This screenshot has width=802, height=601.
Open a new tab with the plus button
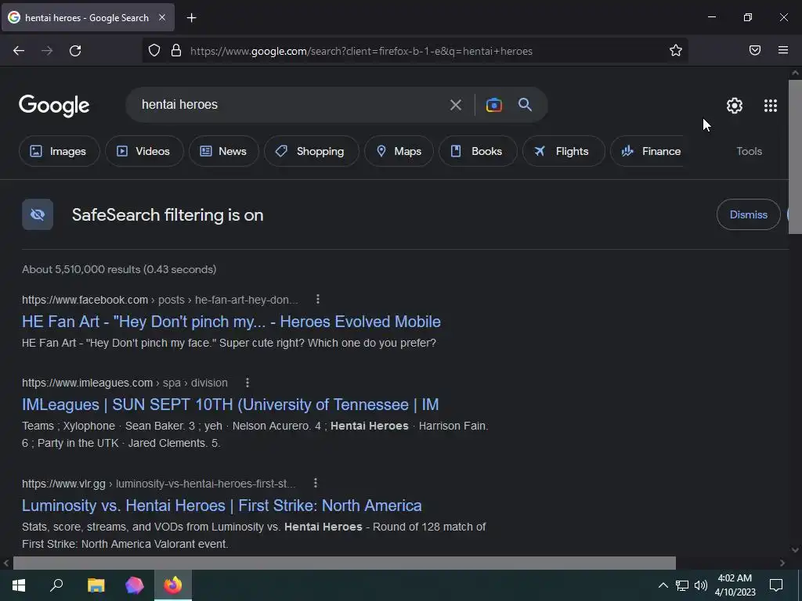[x=191, y=18]
